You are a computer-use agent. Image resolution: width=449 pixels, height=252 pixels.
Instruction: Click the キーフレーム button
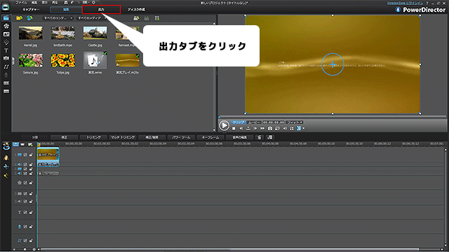[210, 137]
